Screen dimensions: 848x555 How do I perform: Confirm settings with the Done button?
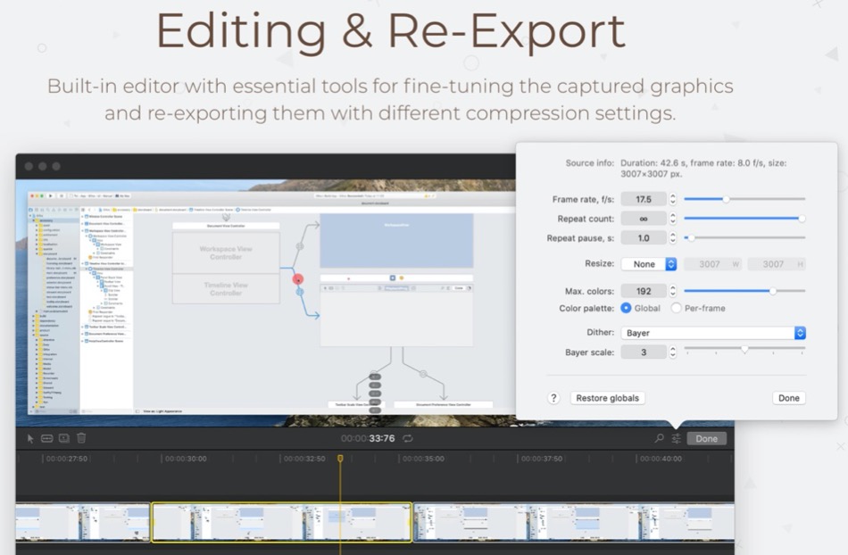click(x=788, y=397)
